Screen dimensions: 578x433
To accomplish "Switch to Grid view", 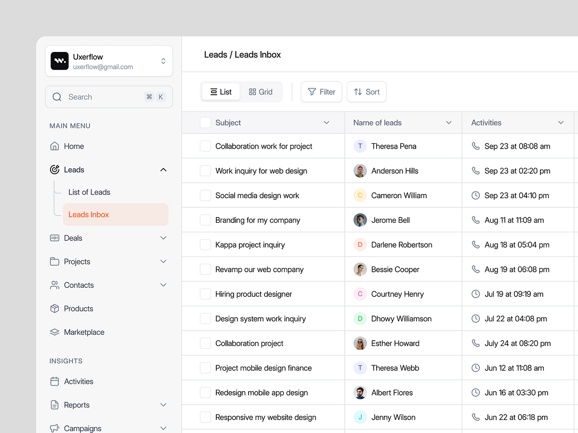I will tap(261, 91).
